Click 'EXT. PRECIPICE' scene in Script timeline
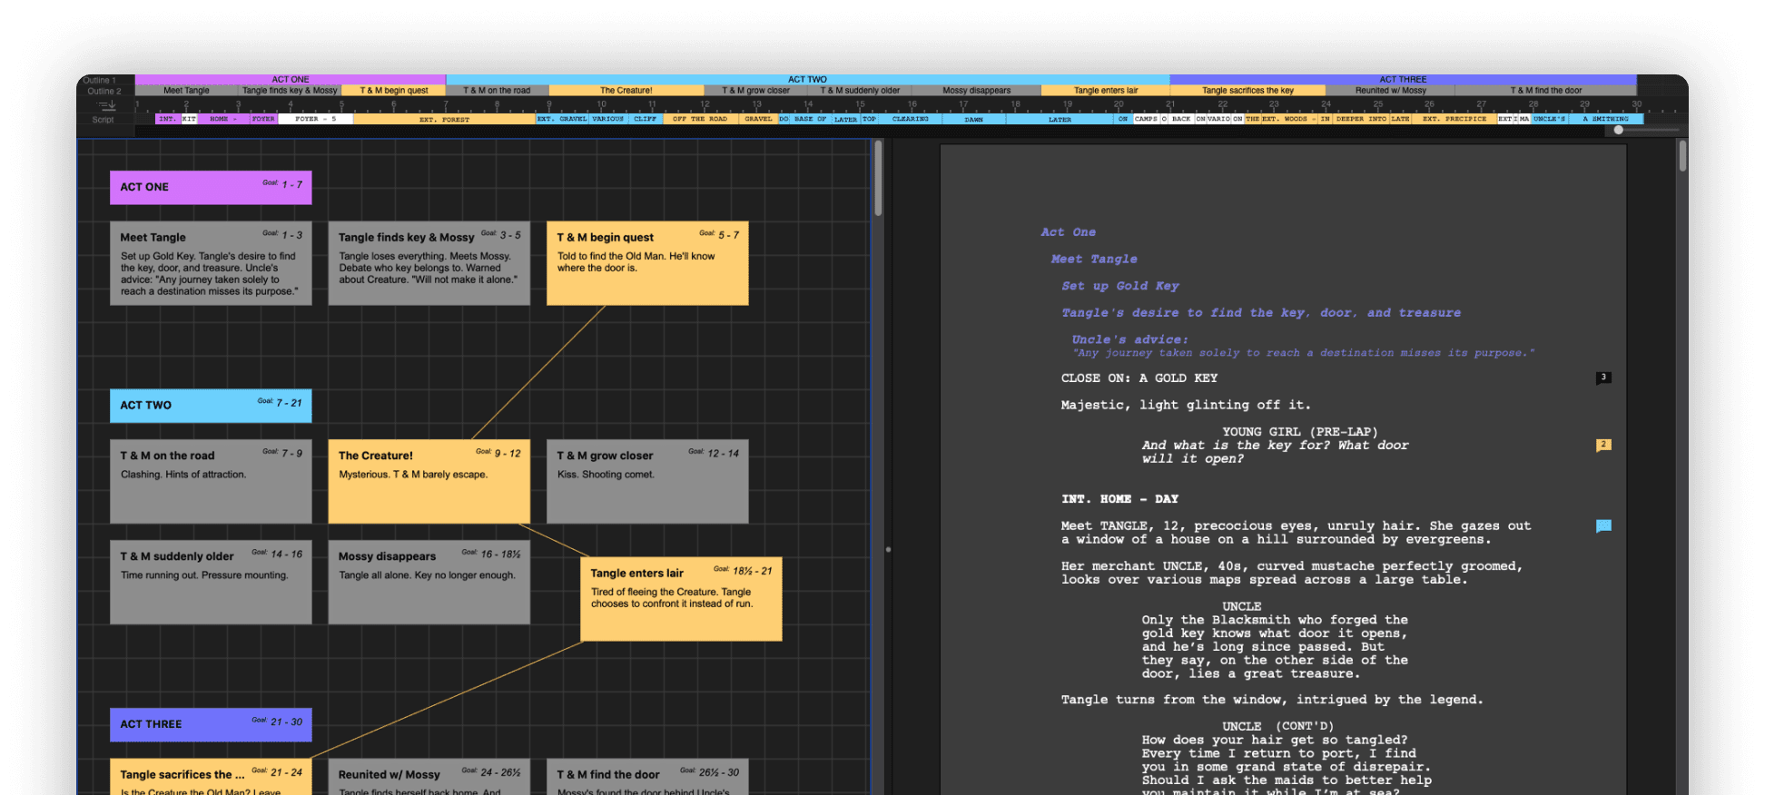 (1454, 119)
